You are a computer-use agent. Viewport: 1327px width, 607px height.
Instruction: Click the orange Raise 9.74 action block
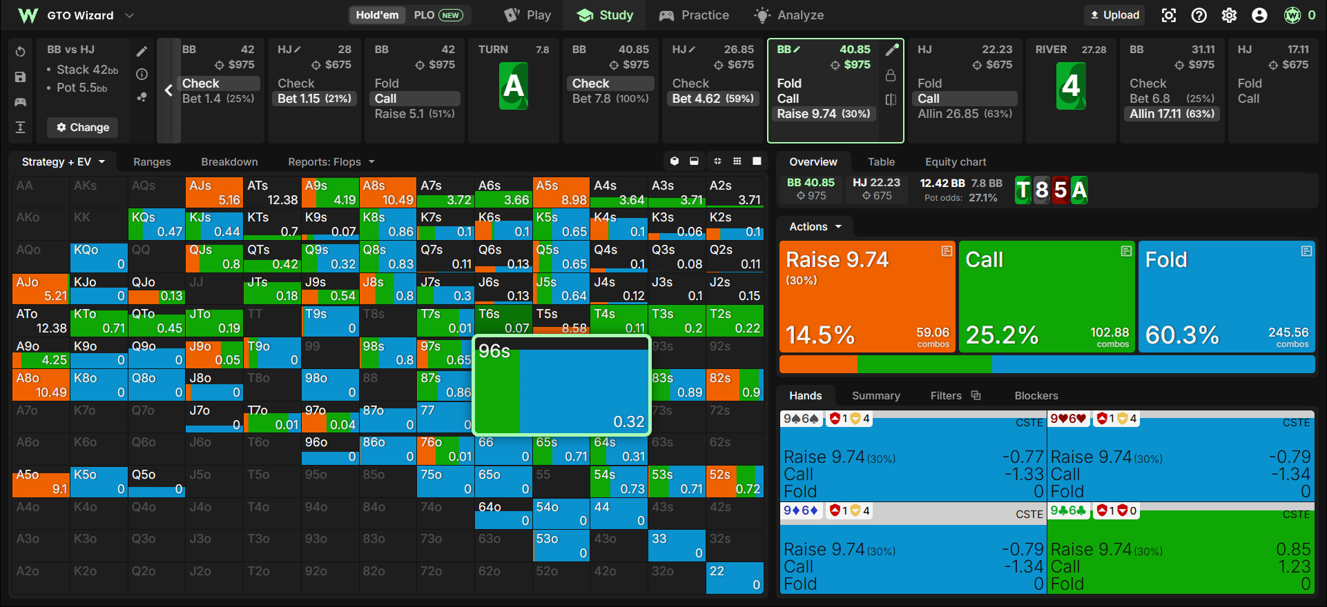click(867, 297)
